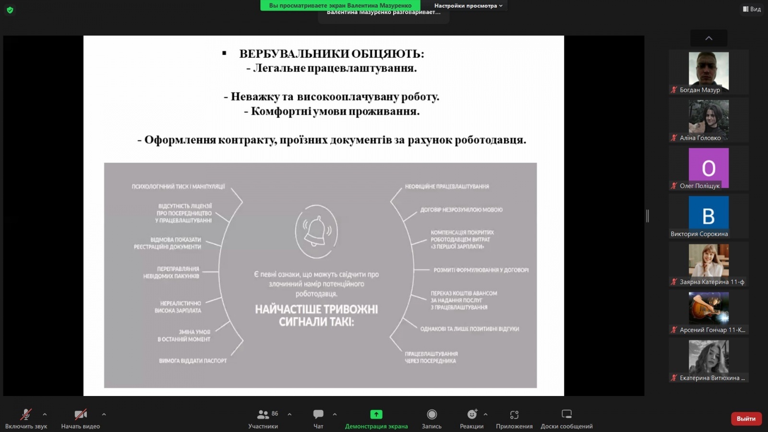
Task: Click НЕОФІЦІЙНЕ ПРАЦЕВЛАШТУВАННЯ label
Action: pos(447,187)
